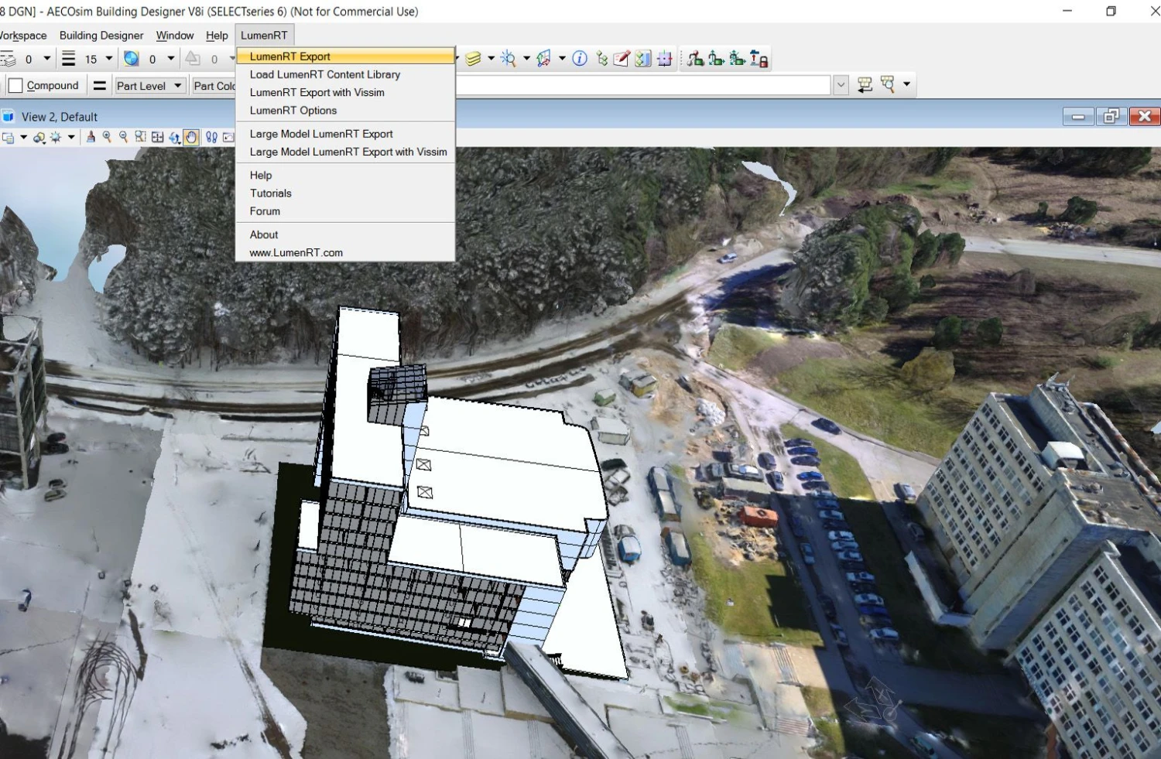Click the yellow blocks with magnifier icon

pos(887,84)
